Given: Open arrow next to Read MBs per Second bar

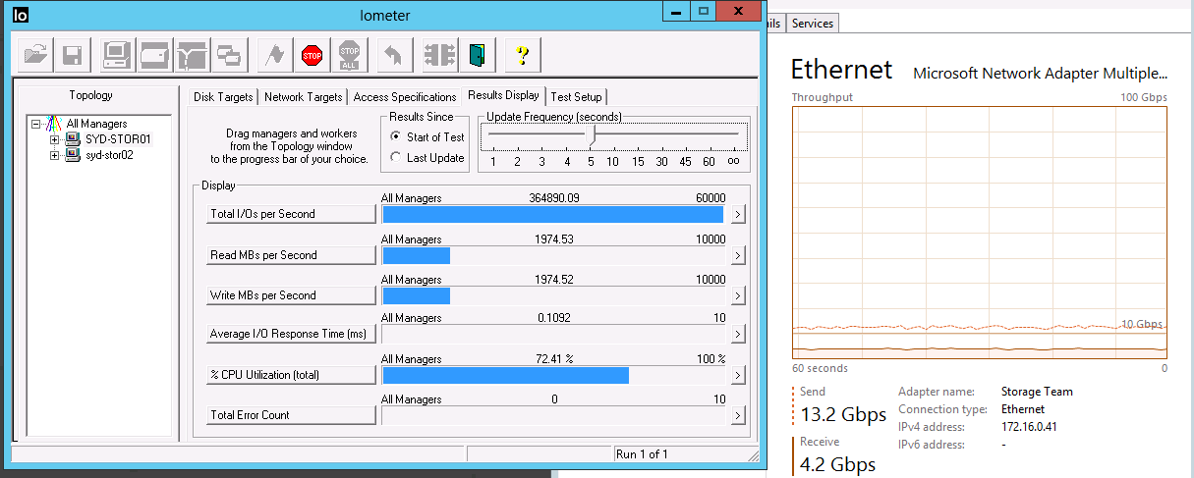Looking at the screenshot, I should pyautogui.click(x=739, y=255).
